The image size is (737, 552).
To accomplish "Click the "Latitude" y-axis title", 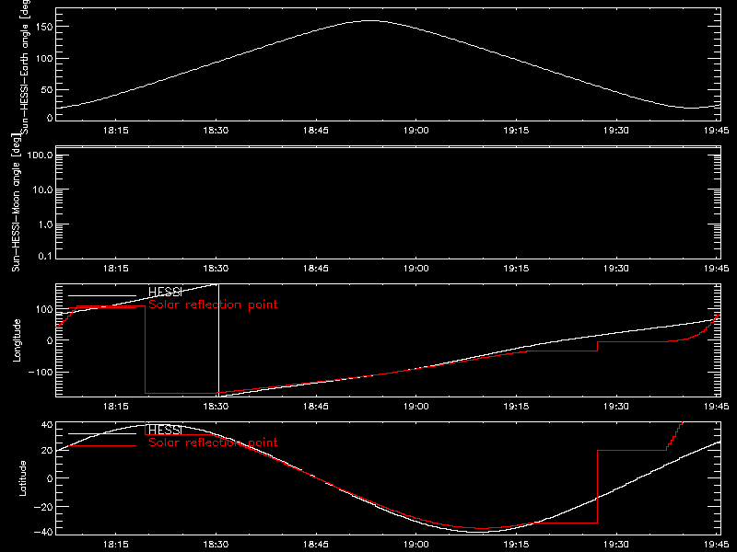I will (x=22, y=478).
